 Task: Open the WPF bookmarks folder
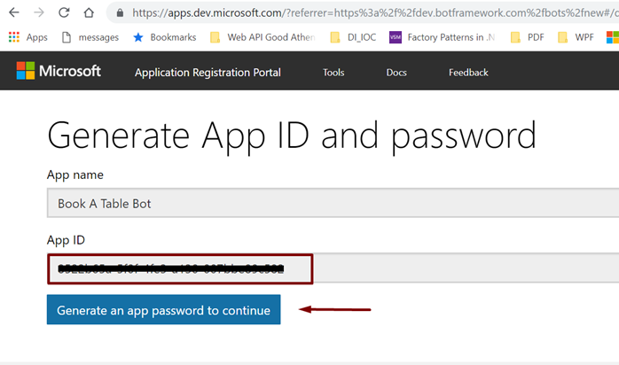tap(576, 37)
